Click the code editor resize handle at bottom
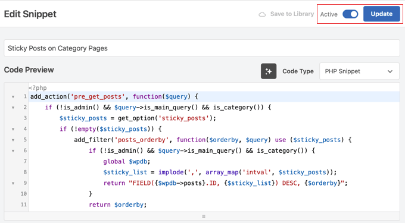Image resolution: width=405 pixels, height=223 pixels. coord(204,216)
